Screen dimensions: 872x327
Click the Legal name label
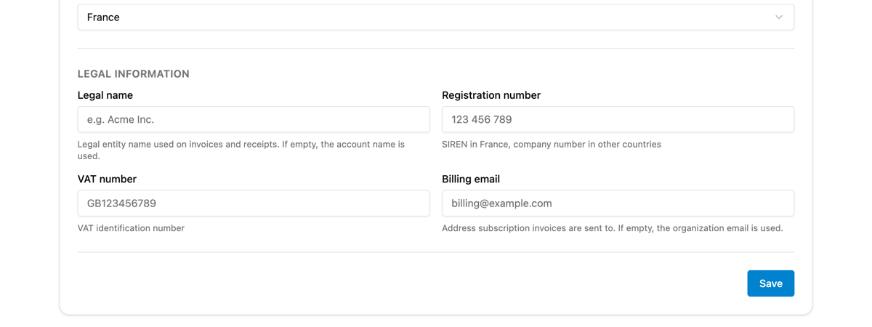105,95
